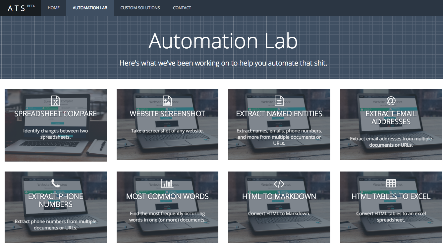
Task: Open the Extract Phone Numbers title link
Action: 56,200
